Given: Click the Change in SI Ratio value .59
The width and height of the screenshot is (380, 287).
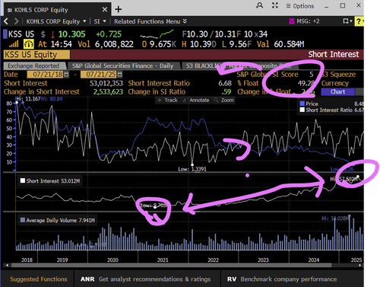Looking at the screenshot, I should point(226,91).
